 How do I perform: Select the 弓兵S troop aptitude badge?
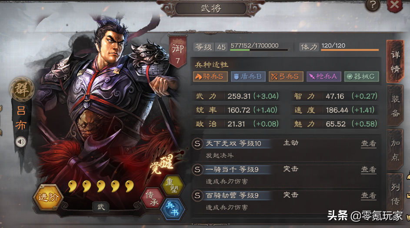(286, 76)
